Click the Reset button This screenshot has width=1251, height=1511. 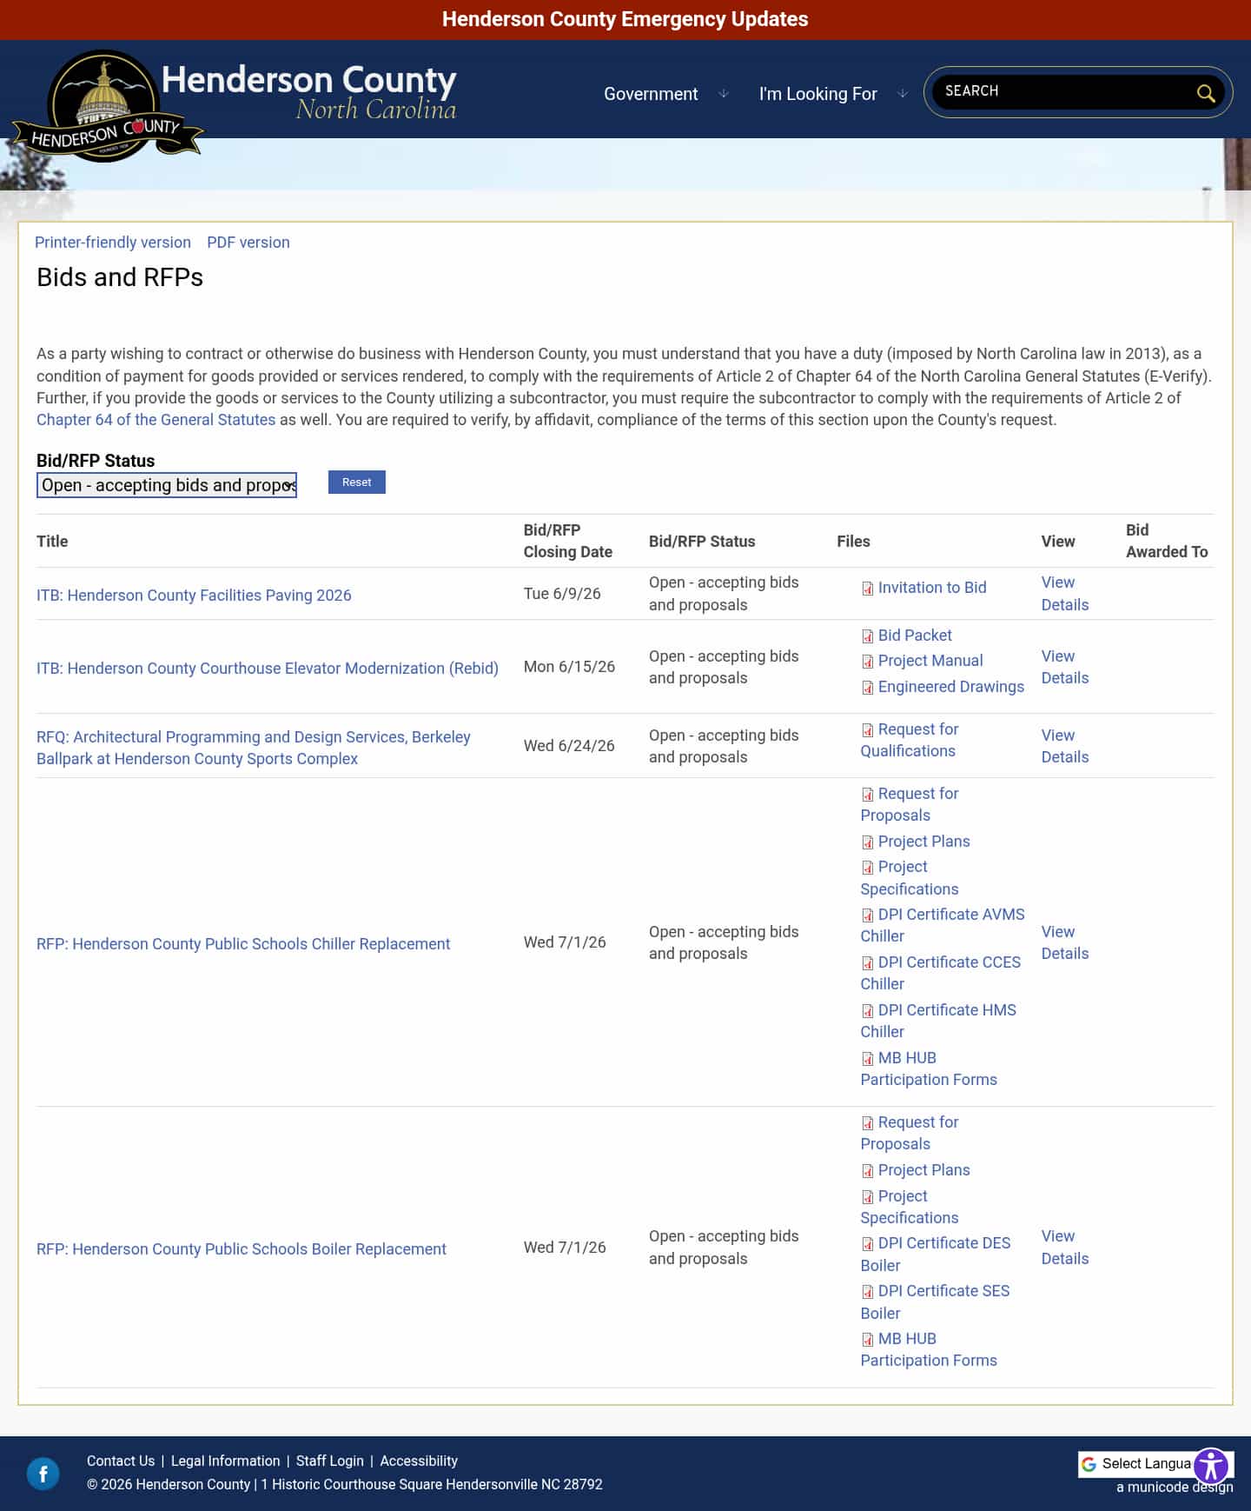pos(356,483)
